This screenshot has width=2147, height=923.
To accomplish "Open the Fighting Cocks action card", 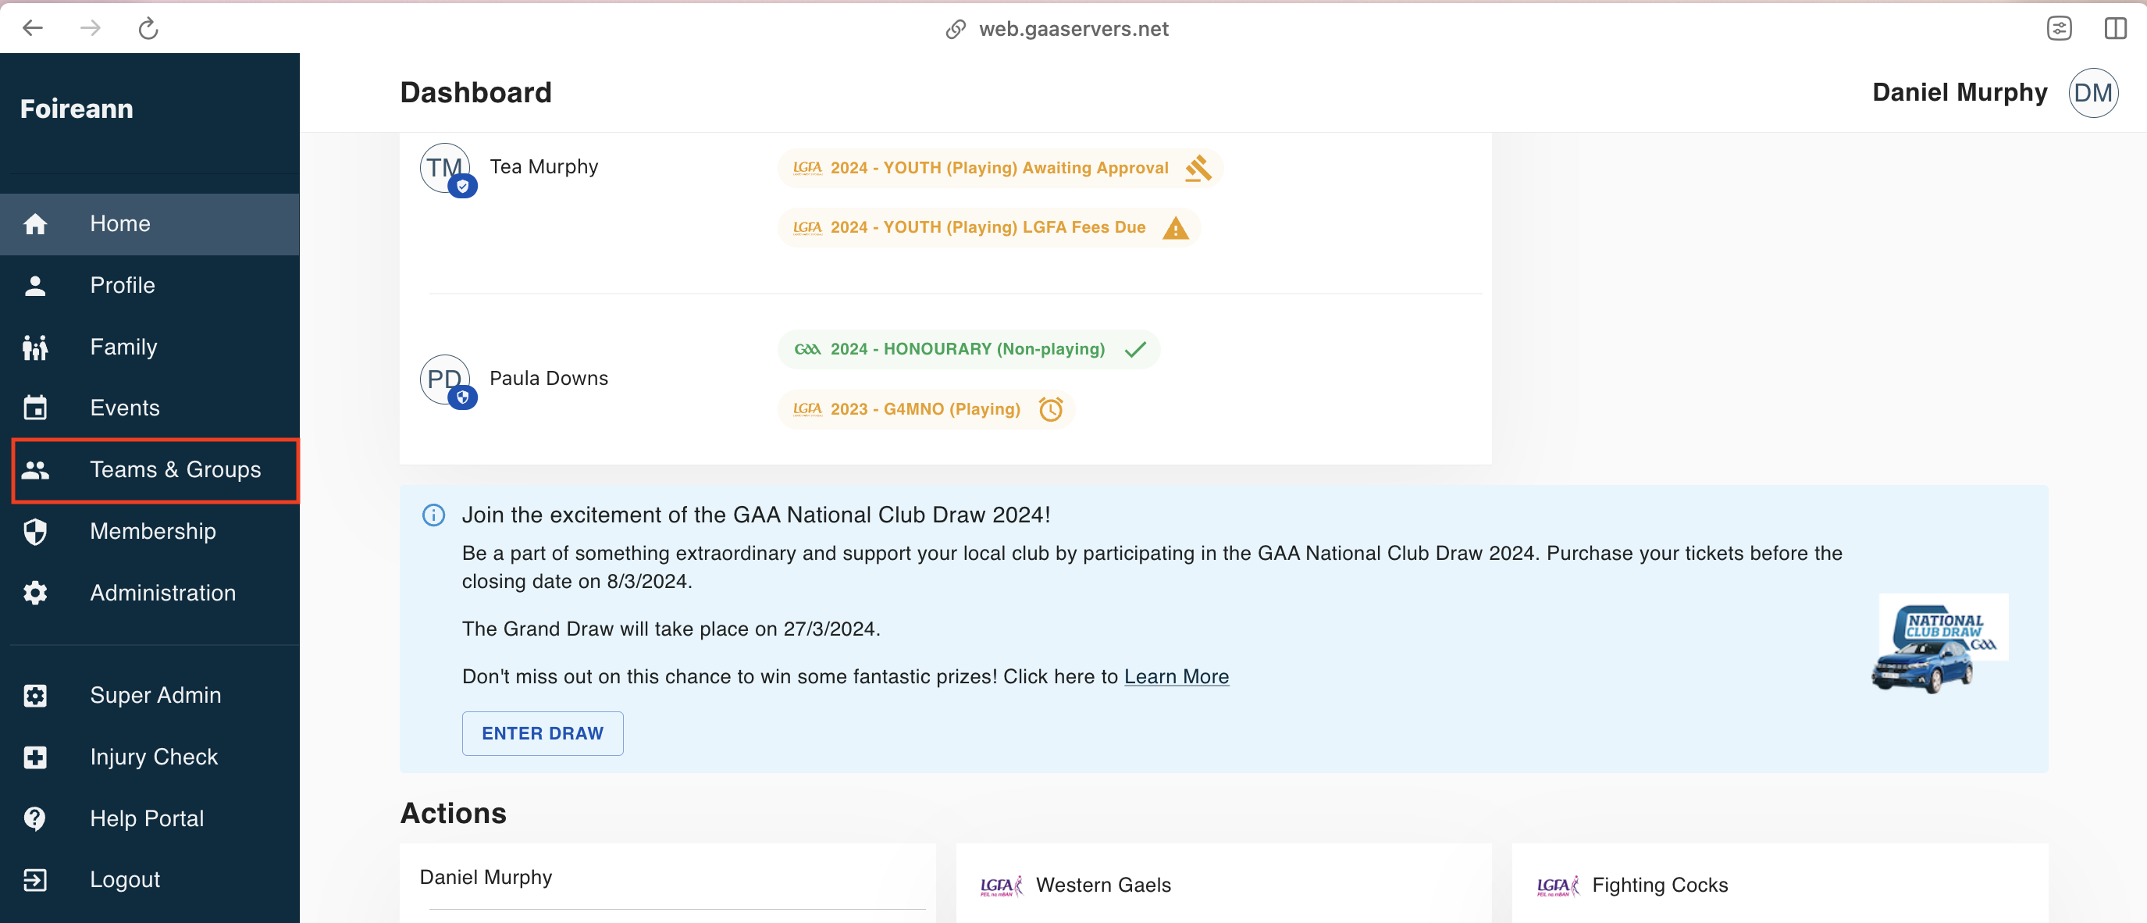I will tap(1779, 884).
